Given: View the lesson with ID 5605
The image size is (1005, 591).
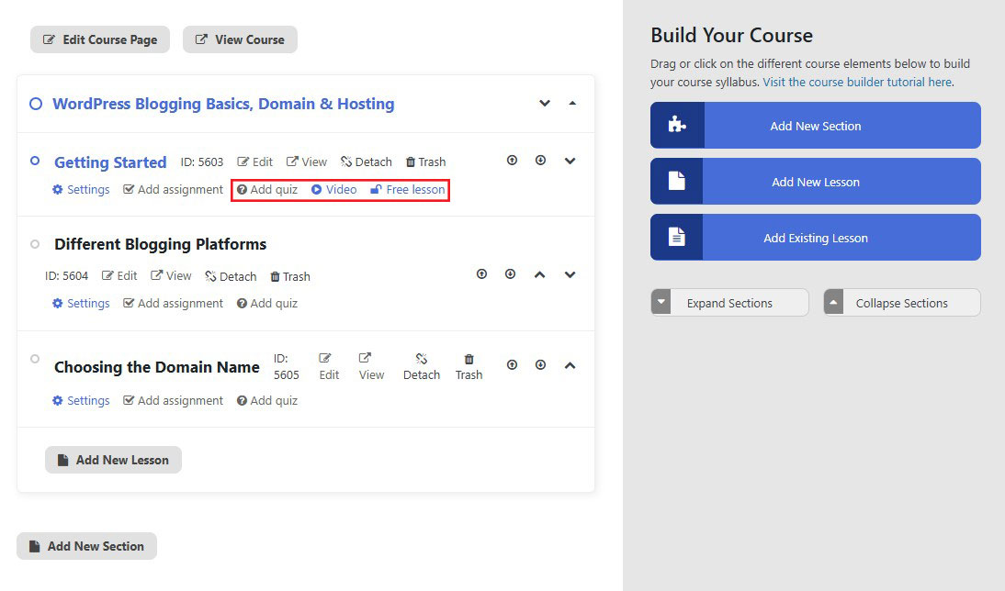Looking at the screenshot, I should (371, 367).
